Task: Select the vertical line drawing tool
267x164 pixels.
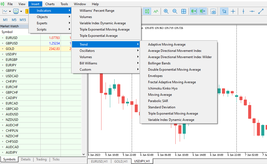Action: [243, 11]
